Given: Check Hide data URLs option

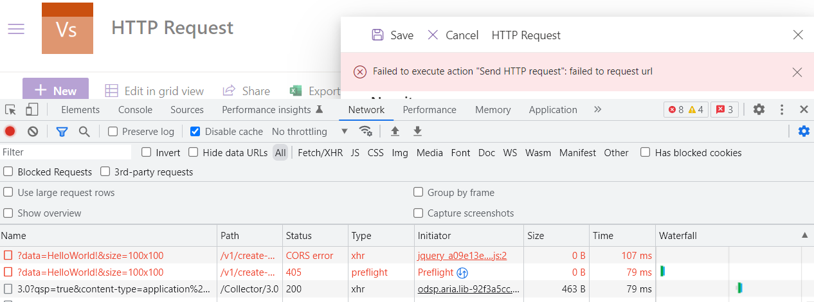Looking at the screenshot, I should 194,153.
